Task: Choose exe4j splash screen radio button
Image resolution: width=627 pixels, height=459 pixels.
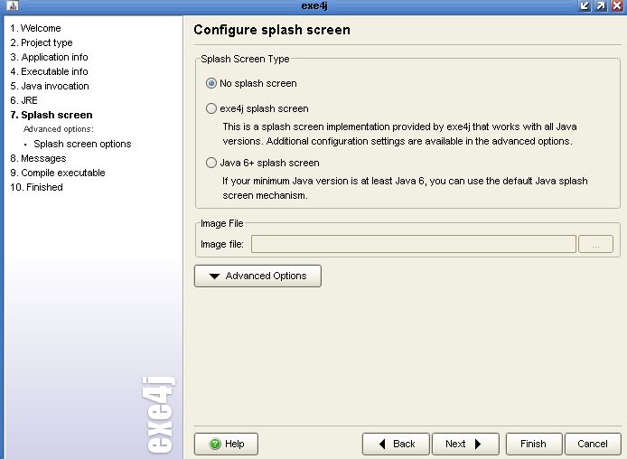Action: 211,108
